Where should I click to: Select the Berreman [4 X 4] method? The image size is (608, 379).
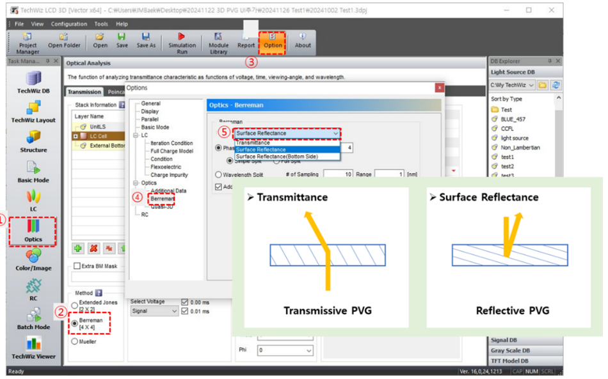[x=75, y=324]
